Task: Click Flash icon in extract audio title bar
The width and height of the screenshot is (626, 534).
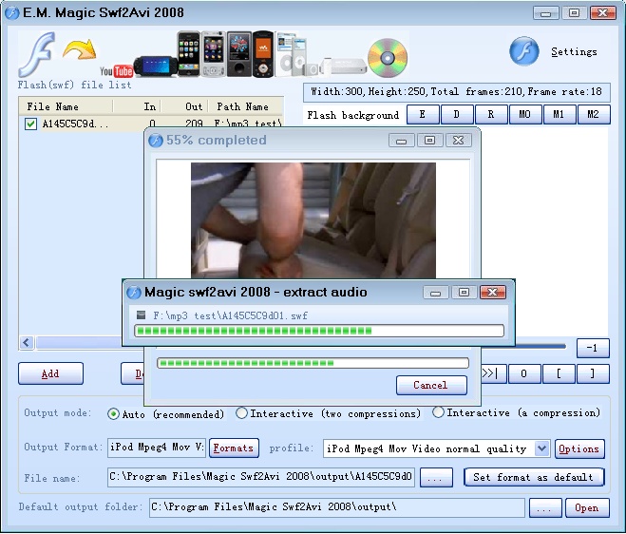Action: point(134,293)
